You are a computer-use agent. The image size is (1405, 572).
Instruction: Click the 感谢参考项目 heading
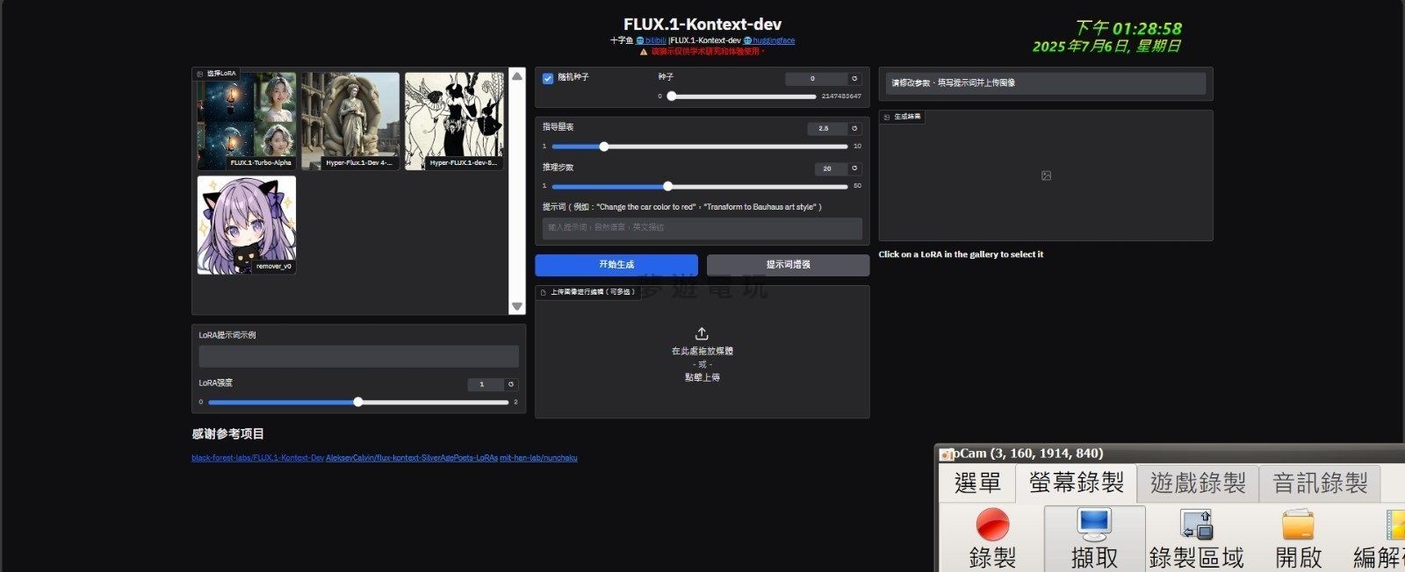pyautogui.click(x=227, y=434)
